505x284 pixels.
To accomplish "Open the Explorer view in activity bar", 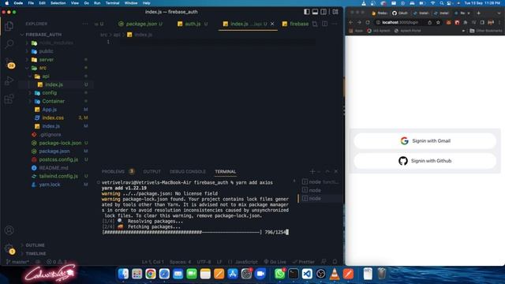I will tap(9, 26).
